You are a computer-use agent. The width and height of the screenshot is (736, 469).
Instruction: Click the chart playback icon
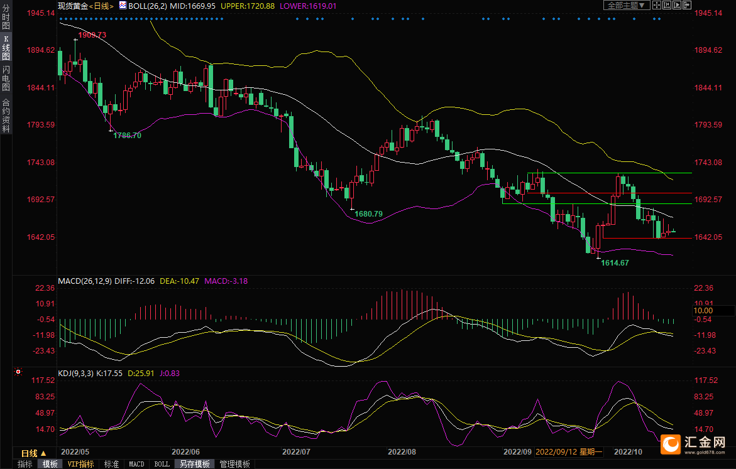(x=677, y=5)
